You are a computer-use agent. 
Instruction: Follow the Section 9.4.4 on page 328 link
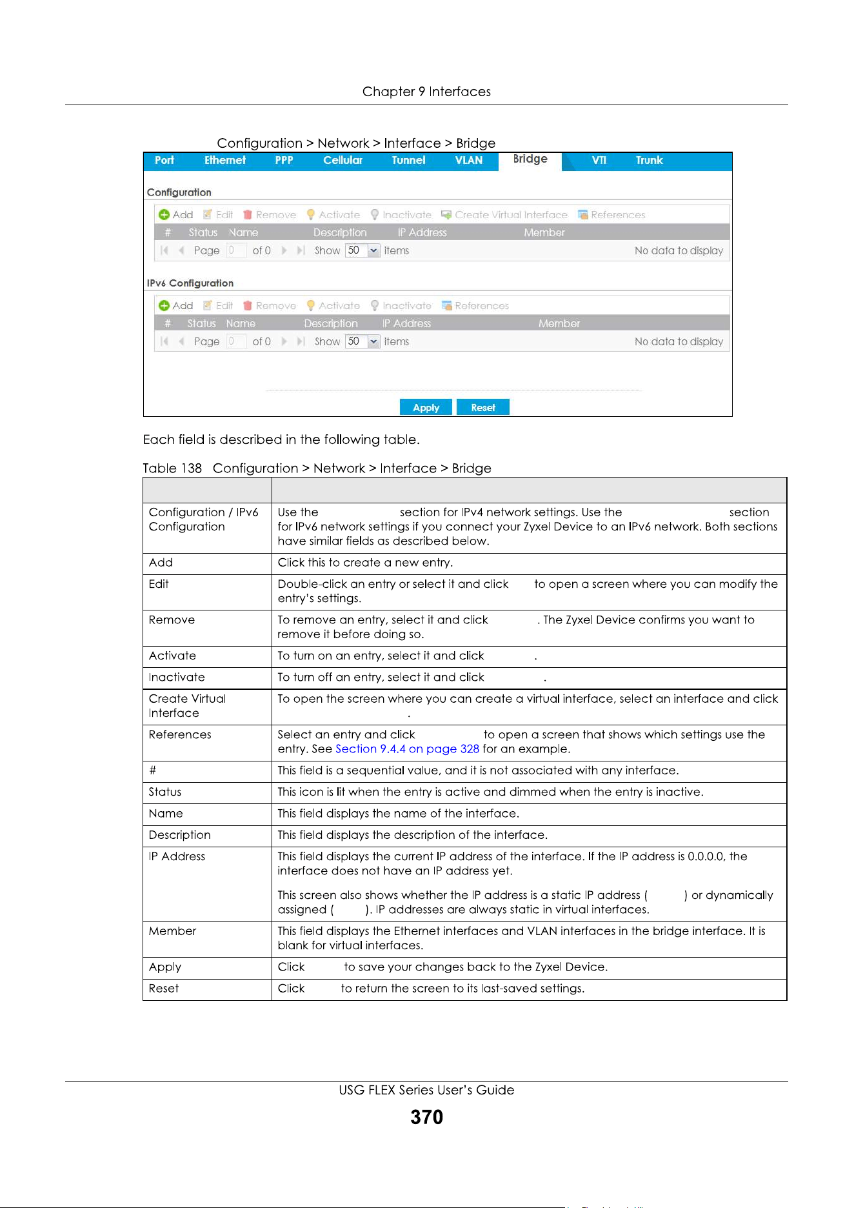point(407,749)
